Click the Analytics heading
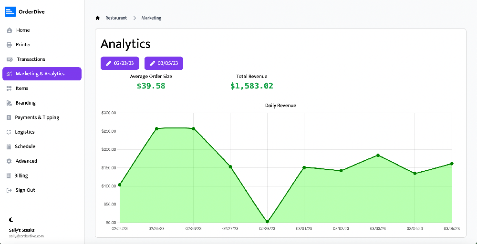The image size is (477, 244). pos(125,44)
